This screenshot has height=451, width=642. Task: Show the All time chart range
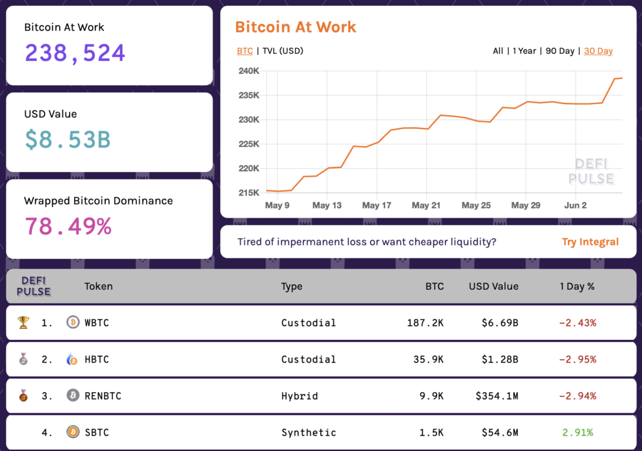[x=498, y=51]
